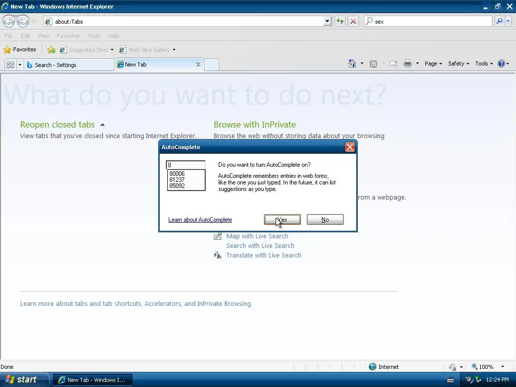Click the Internet security zone globe

[x=372, y=367]
